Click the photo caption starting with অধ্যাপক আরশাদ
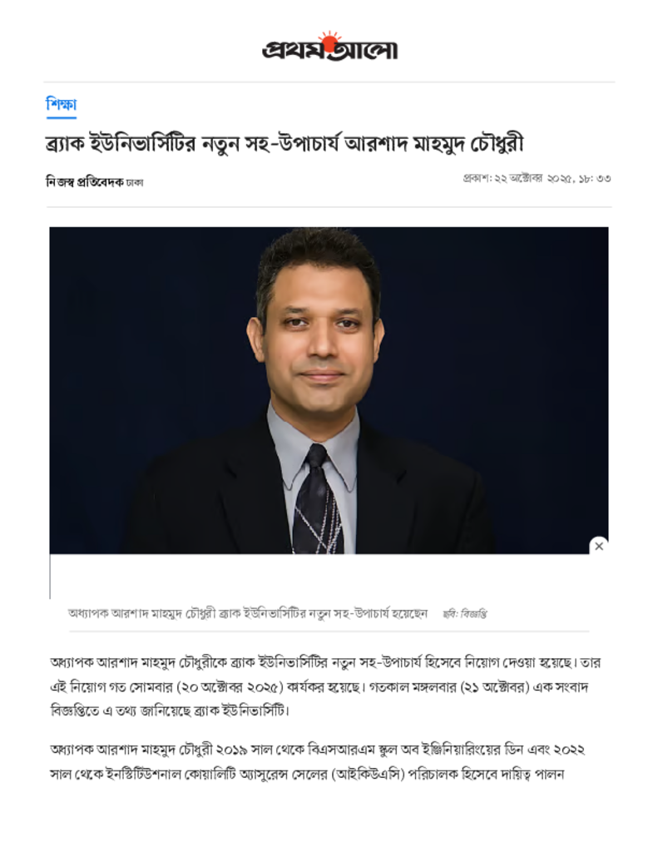 click(248, 614)
